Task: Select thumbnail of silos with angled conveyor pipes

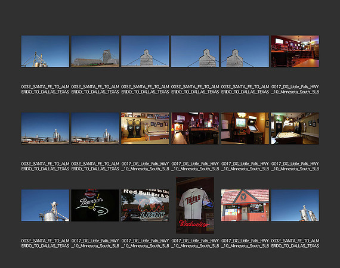Action: pos(45,51)
